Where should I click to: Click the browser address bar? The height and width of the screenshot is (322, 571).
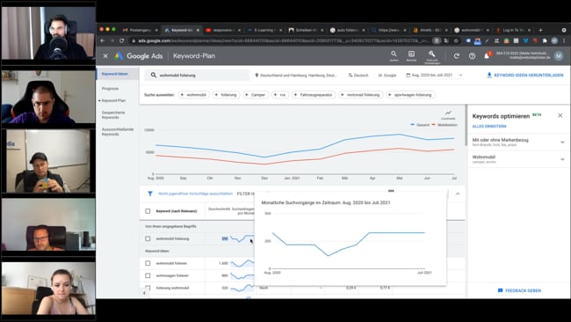point(280,40)
